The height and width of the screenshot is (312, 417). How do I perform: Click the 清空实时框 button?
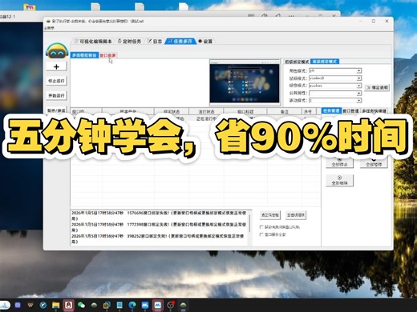pyautogui.click(x=270, y=215)
